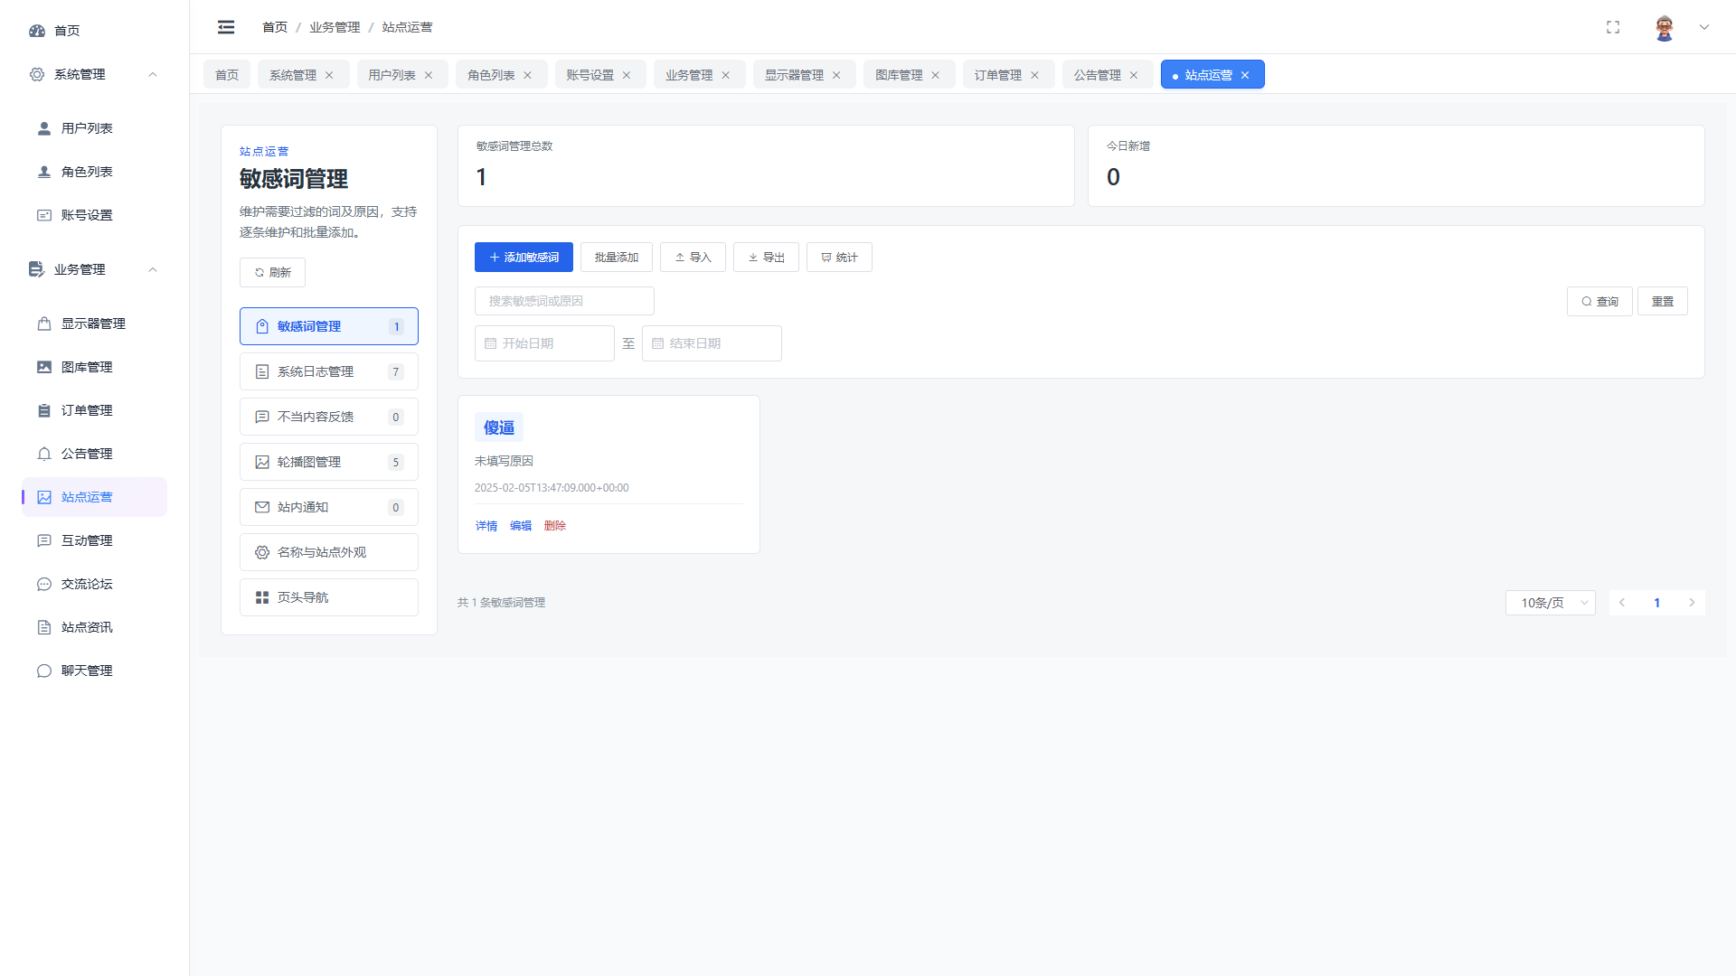Click the 导出 export button
The width and height of the screenshot is (1736, 976).
[x=766, y=258]
